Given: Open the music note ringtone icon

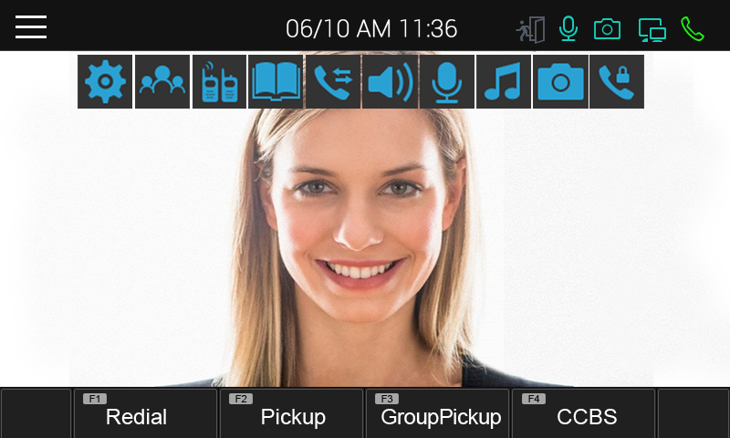Looking at the screenshot, I should coord(504,81).
